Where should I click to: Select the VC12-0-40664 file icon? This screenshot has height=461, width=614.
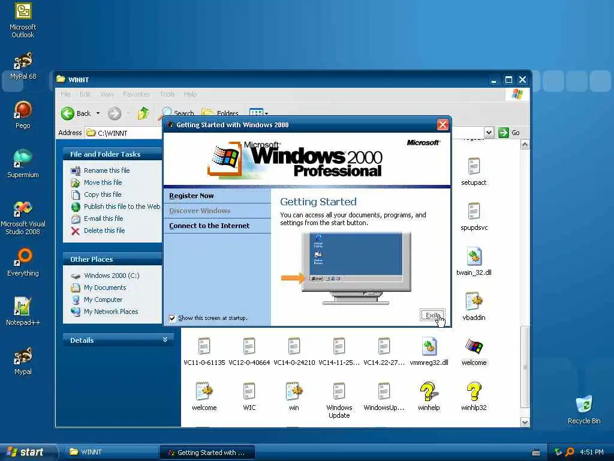[249, 352]
